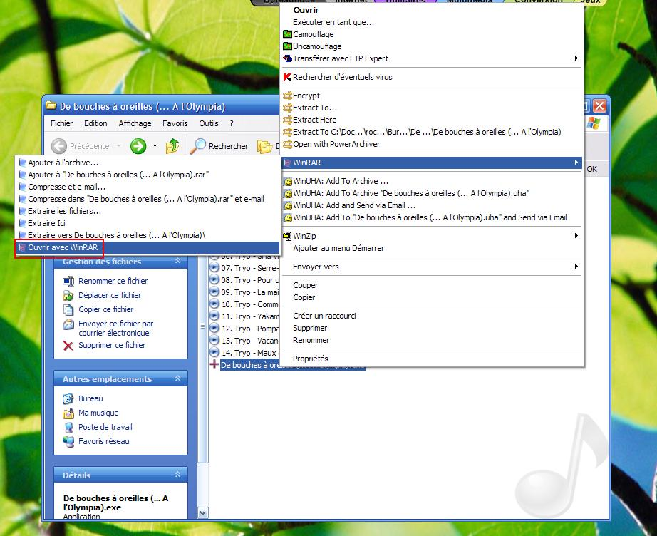
Task: Collapse the Détails panel
Action: (x=177, y=475)
